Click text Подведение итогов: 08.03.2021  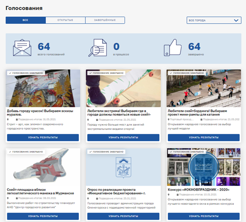37,198
